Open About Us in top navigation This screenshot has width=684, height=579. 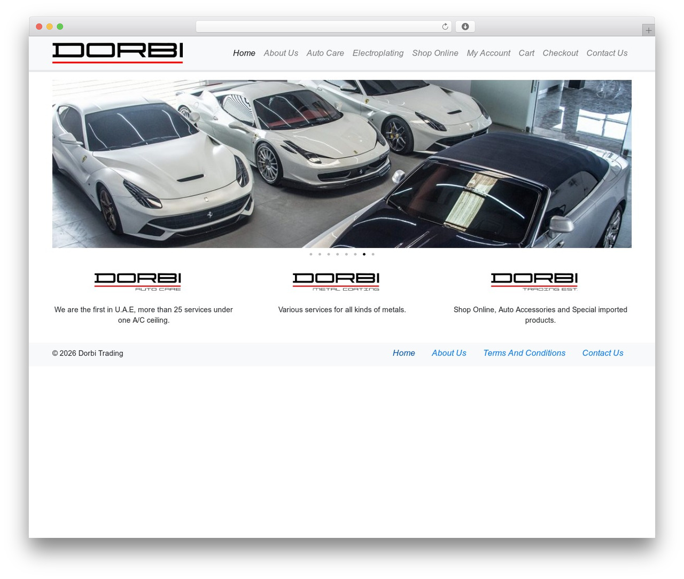pyautogui.click(x=281, y=53)
